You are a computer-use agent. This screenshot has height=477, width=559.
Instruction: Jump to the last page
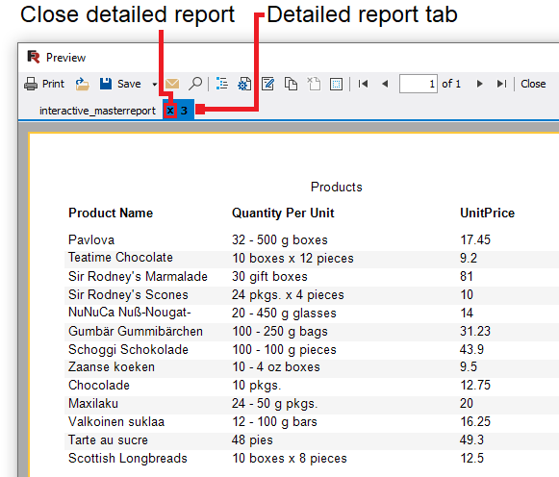click(x=501, y=84)
